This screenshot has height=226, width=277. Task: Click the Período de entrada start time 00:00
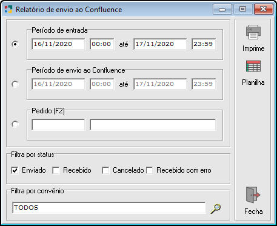(x=102, y=44)
